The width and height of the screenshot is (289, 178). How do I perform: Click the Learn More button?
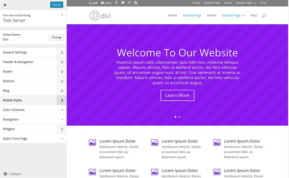tap(177, 95)
